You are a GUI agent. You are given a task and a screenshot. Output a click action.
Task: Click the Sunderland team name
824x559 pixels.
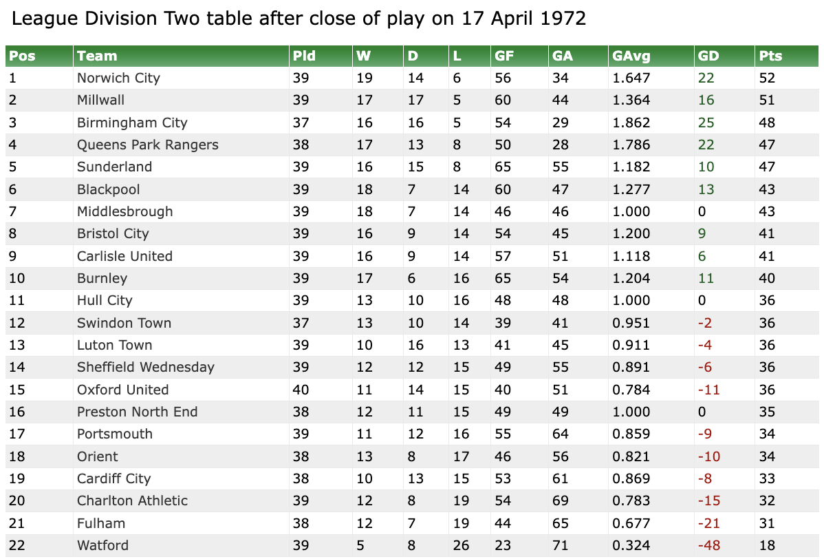pos(114,167)
